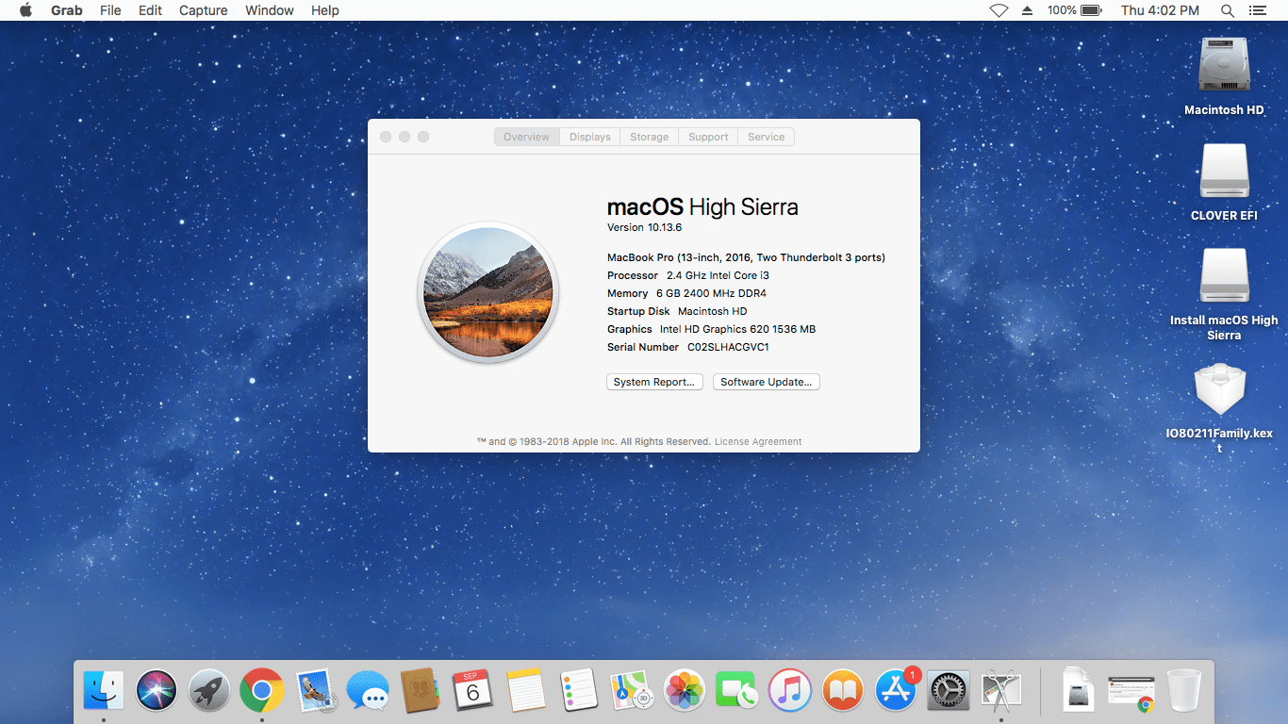The height and width of the screenshot is (724, 1288).
Task: Open the Mail stamp icon in Dock
Action: click(315, 691)
